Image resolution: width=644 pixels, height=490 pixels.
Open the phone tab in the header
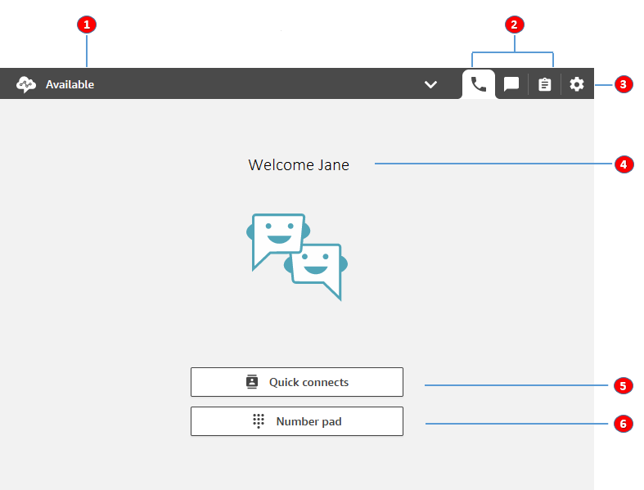pos(479,84)
